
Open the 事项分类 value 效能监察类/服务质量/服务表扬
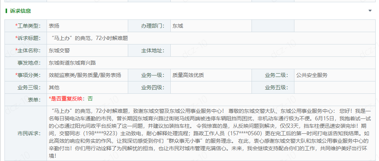pyautogui.click(x=85, y=75)
